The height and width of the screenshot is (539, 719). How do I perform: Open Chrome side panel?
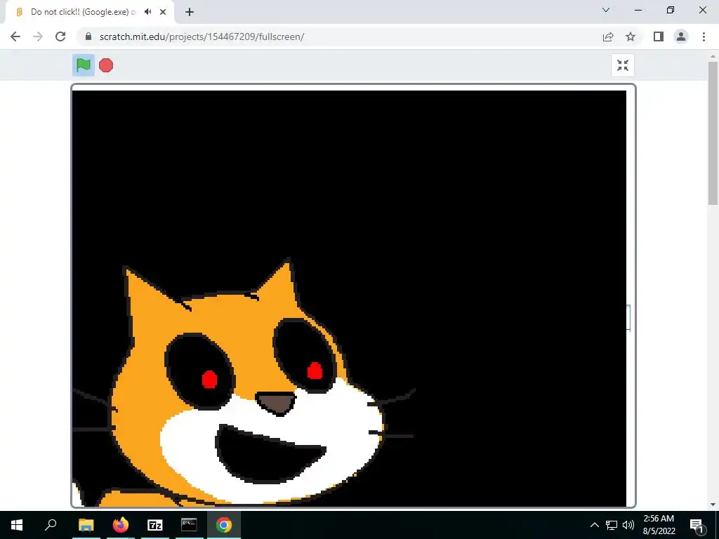[x=659, y=36]
